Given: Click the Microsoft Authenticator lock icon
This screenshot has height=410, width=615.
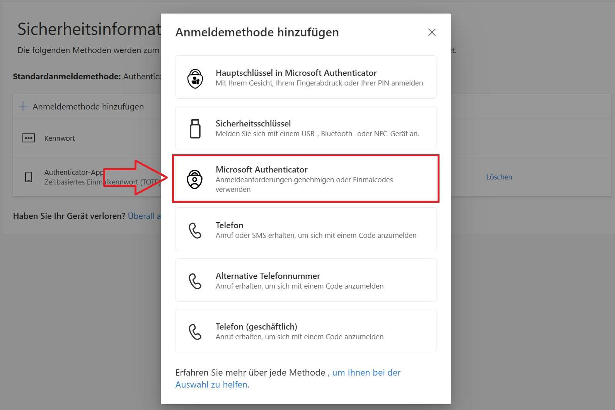Looking at the screenshot, I should [x=194, y=179].
